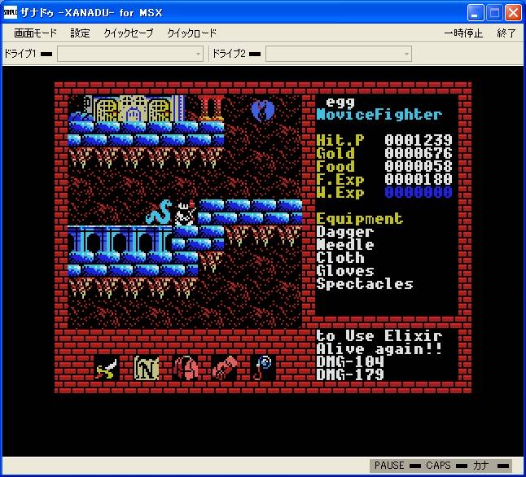Click the red pillar level marker
526x477 pixels.
pyautogui.click(x=212, y=108)
